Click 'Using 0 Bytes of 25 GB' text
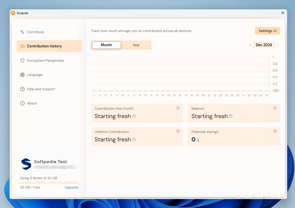The image size is (295, 208). click(x=39, y=178)
